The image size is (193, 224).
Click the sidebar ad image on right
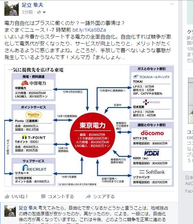point(190,100)
